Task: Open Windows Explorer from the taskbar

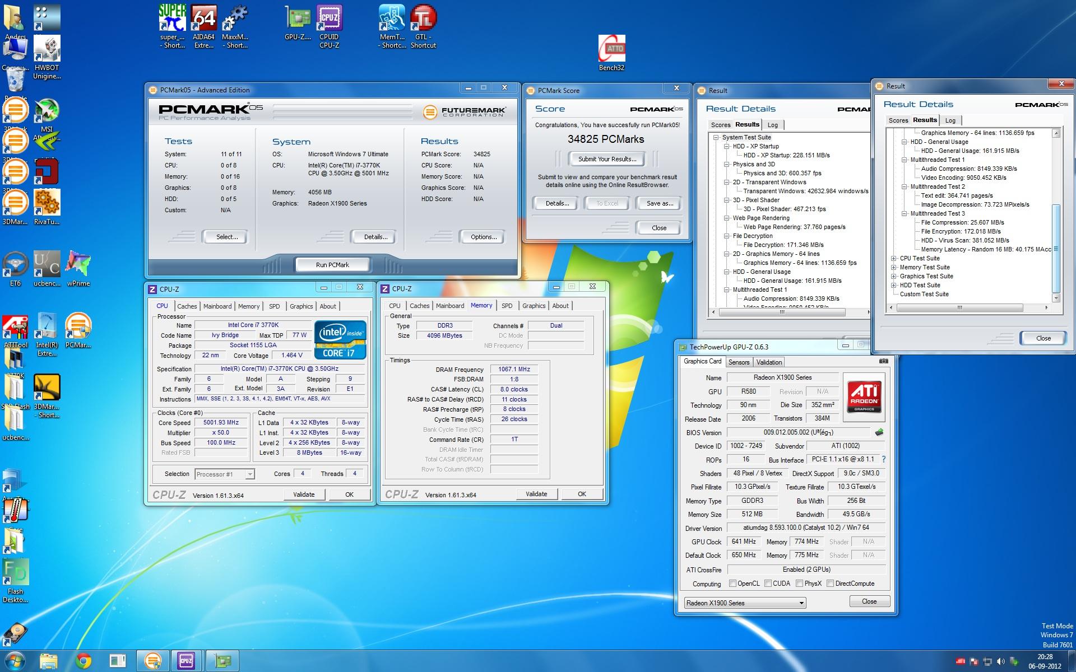Action: (49, 661)
